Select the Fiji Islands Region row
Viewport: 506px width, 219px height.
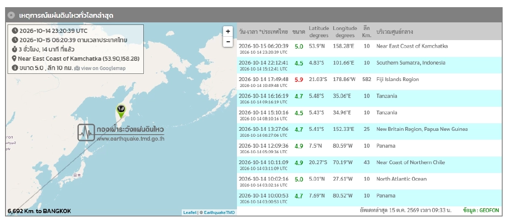[370, 82]
